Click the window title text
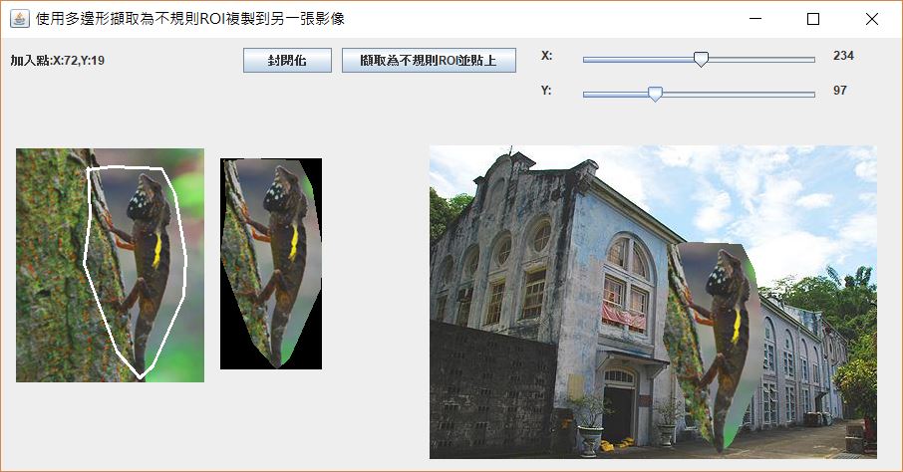 click(x=190, y=18)
